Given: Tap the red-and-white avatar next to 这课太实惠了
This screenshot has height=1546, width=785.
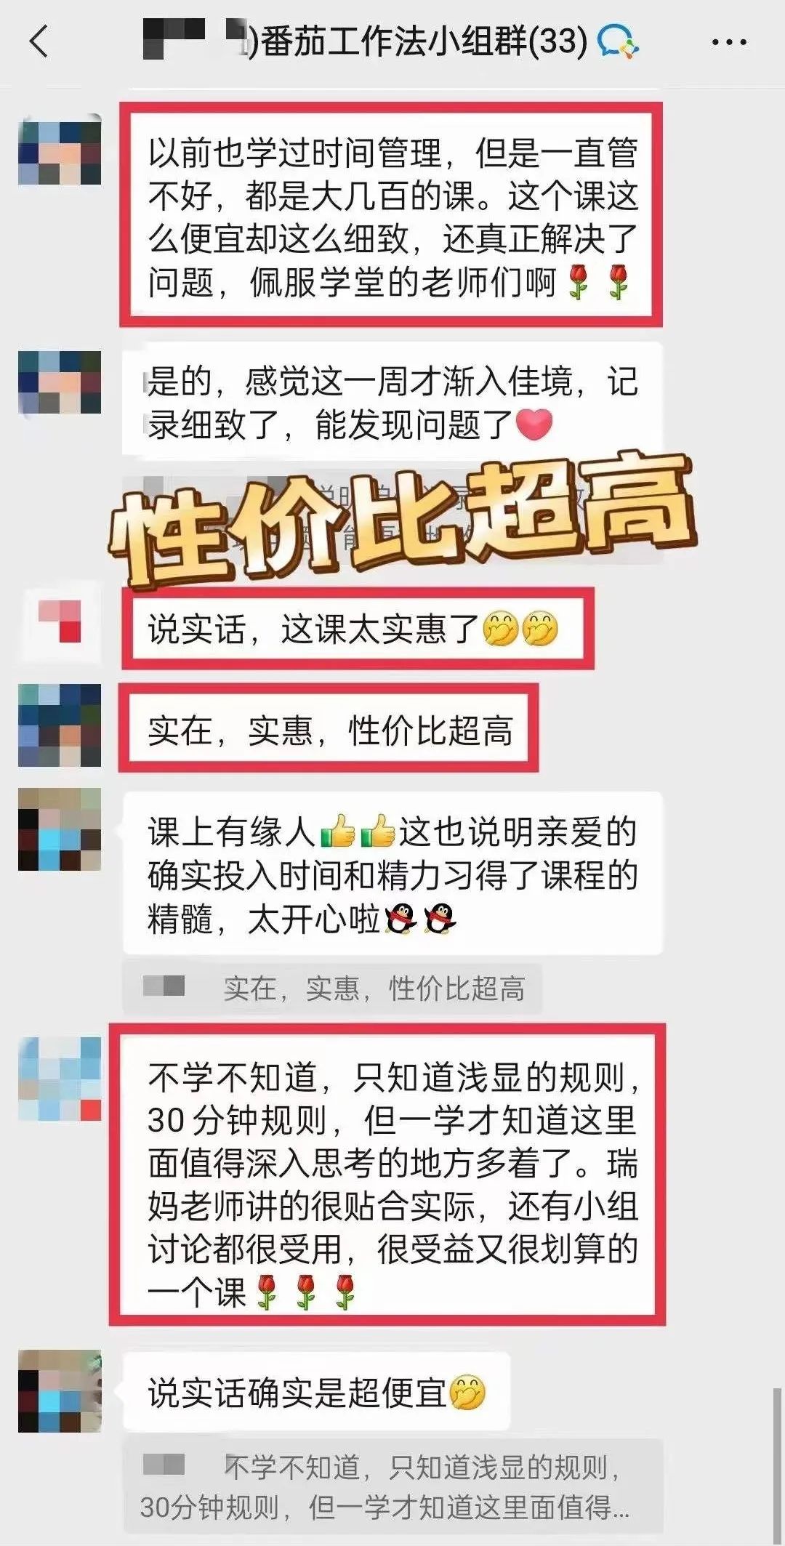Looking at the screenshot, I should pos(60,621).
